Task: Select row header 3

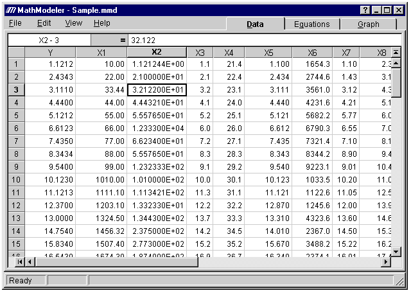Action: click(x=16, y=90)
